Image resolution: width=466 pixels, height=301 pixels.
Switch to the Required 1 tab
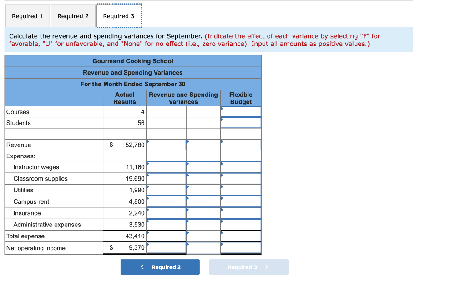pyautogui.click(x=27, y=15)
